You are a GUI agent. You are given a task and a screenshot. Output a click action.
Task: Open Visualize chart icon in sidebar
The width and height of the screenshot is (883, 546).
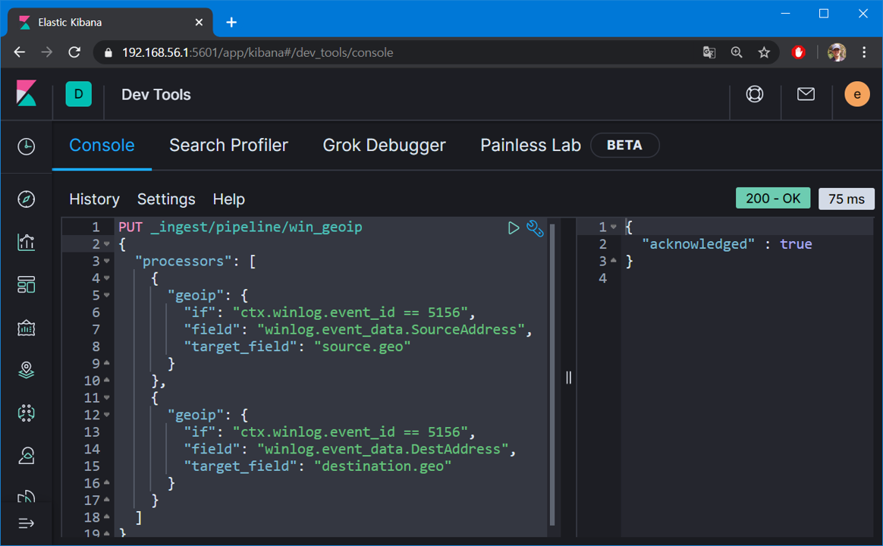26,242
